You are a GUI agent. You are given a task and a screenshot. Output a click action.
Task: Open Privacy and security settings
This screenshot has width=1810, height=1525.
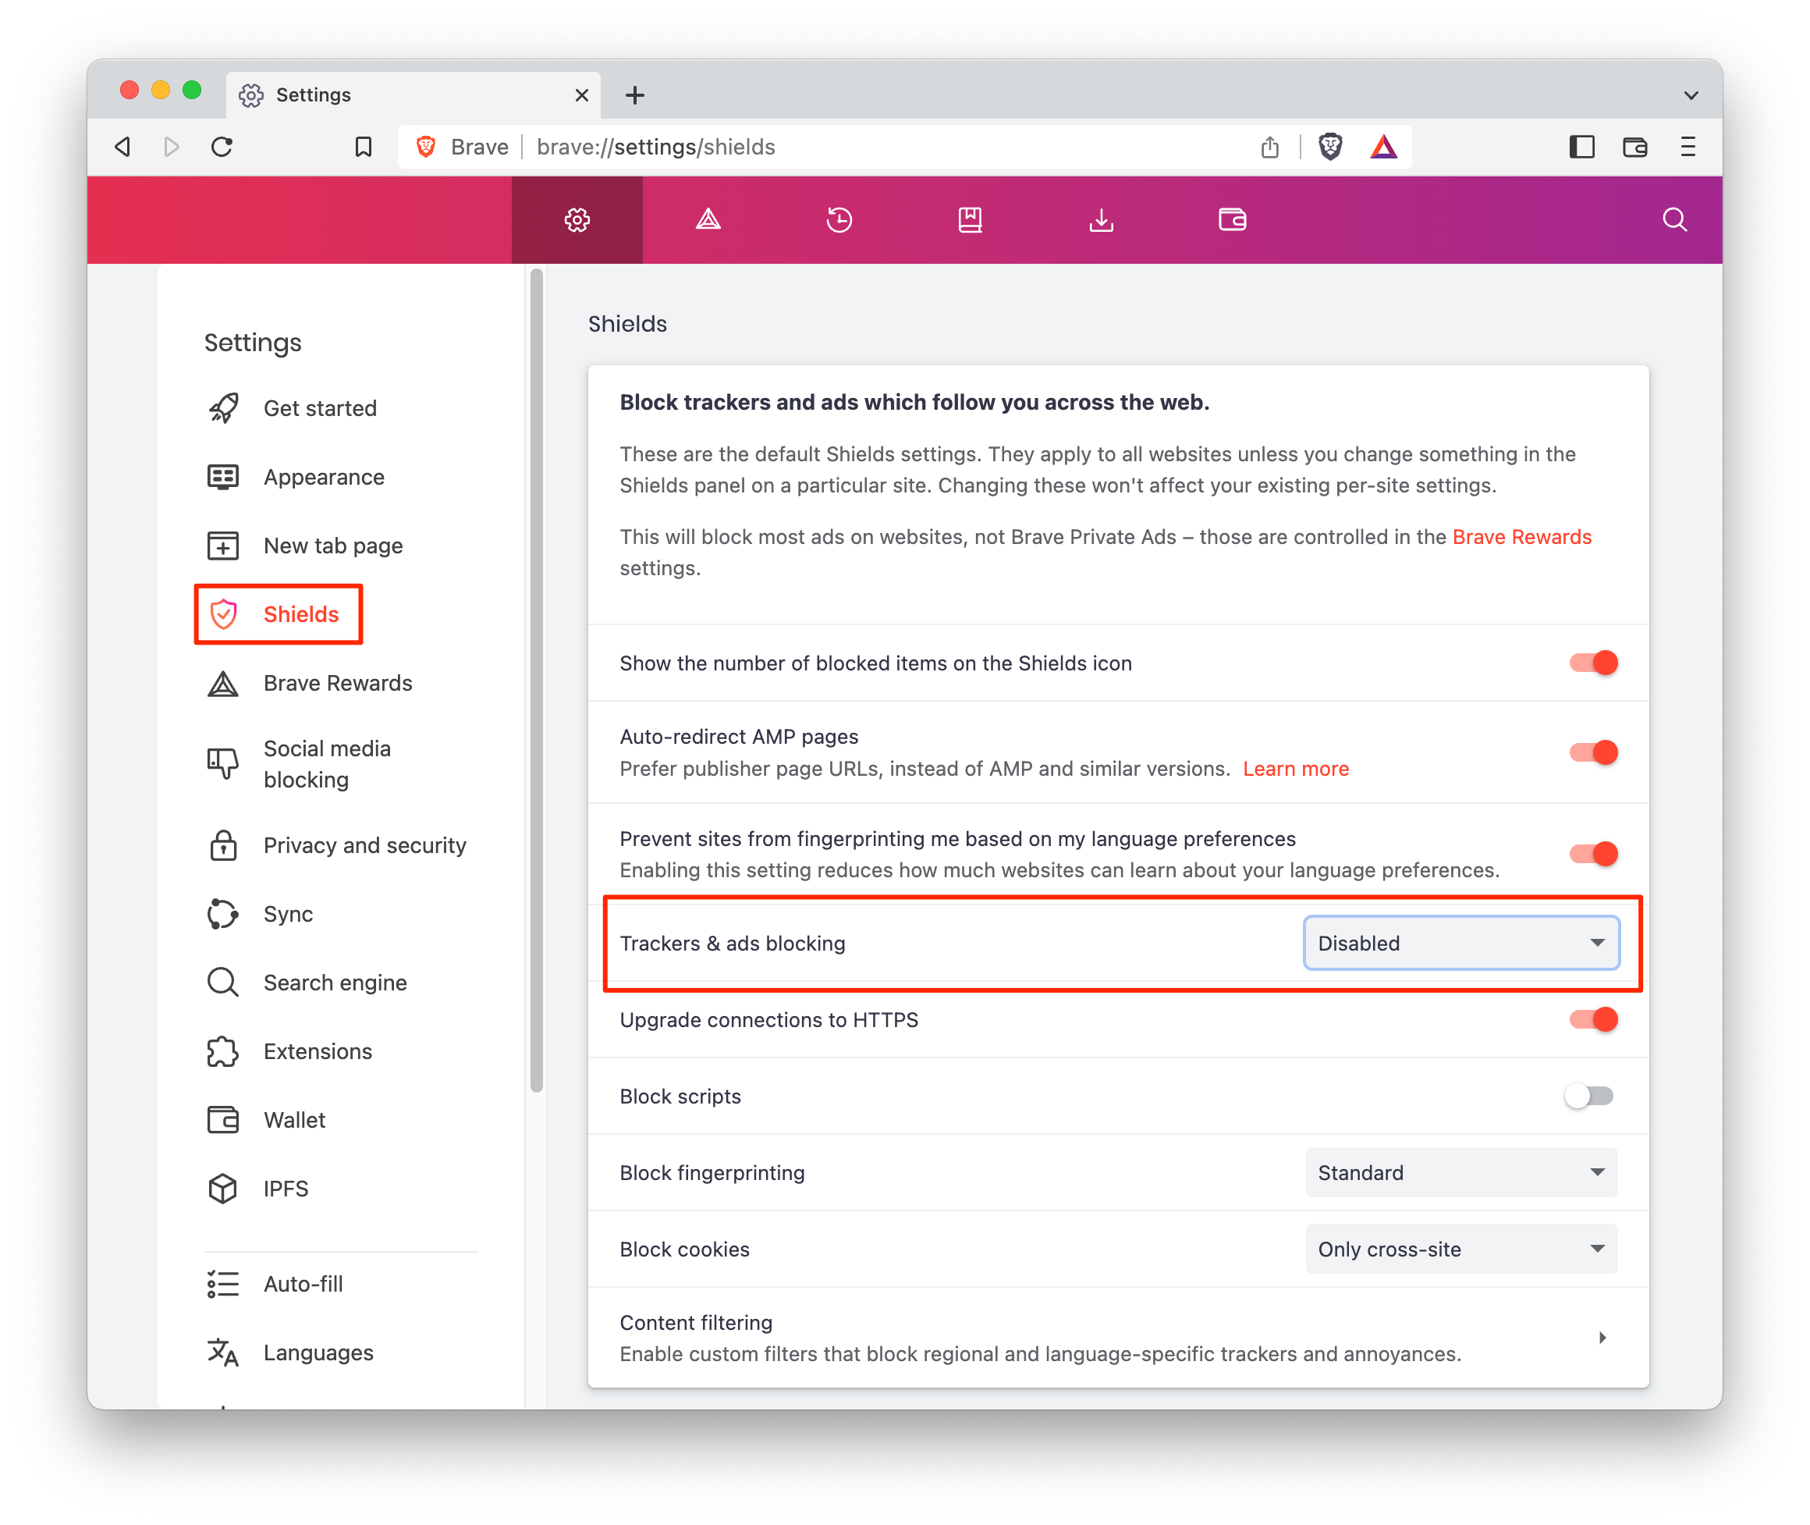337,845
